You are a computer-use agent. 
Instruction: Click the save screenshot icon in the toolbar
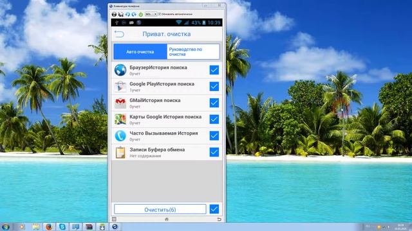point(120,14)
